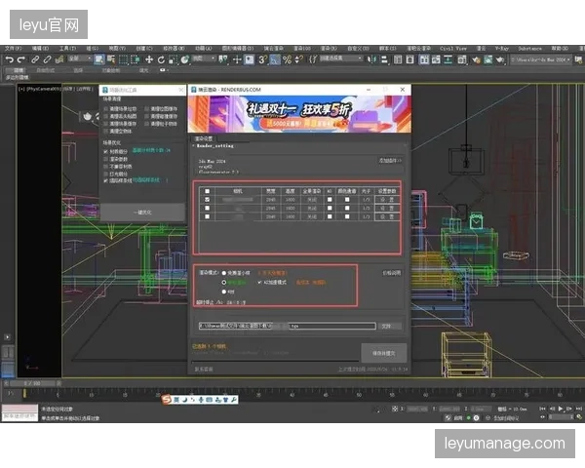Click the output path input field

point(288,327)
